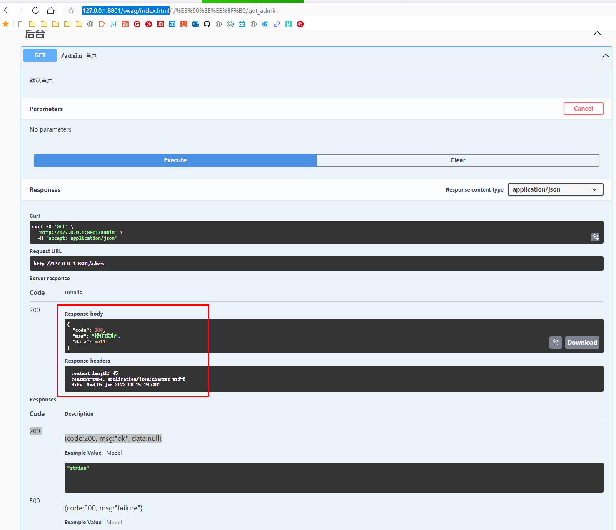Download the response body
616x530 pixels.
[x=582, y=343]
